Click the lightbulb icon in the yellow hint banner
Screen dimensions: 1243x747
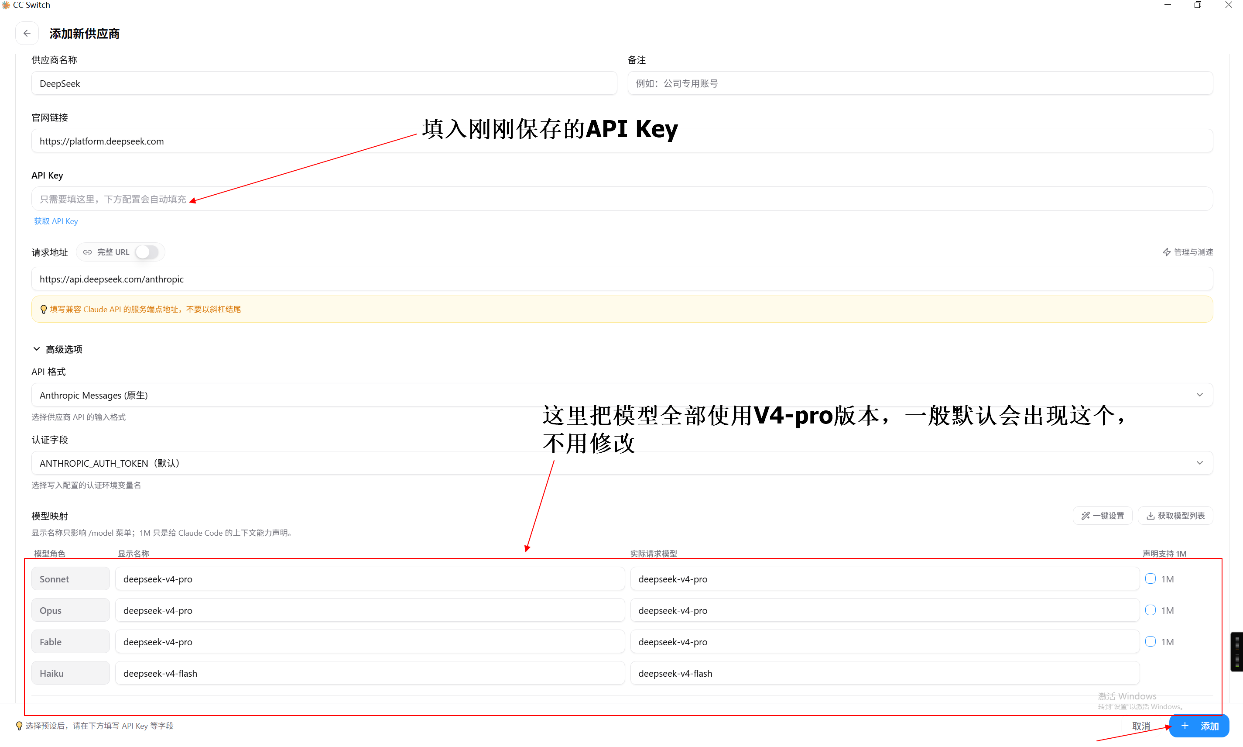(43, 310)
